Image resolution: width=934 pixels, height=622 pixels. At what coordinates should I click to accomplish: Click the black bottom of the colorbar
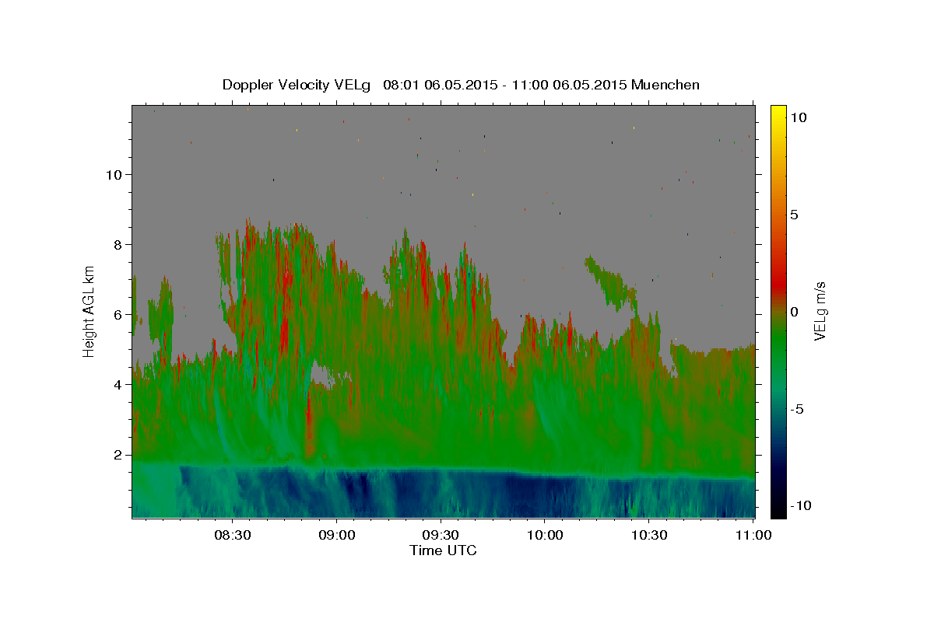[x=778, y=511]
